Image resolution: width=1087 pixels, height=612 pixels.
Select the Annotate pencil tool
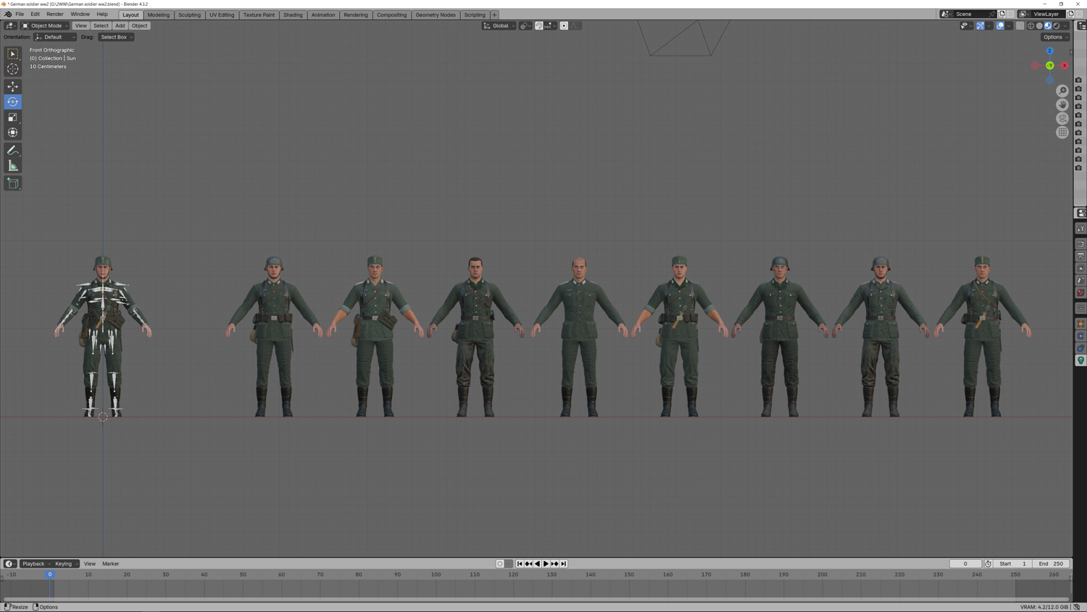(13, 150)
